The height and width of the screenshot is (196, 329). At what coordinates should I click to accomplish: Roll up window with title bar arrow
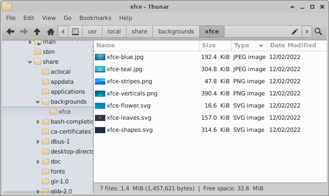(x=292, y=7)
